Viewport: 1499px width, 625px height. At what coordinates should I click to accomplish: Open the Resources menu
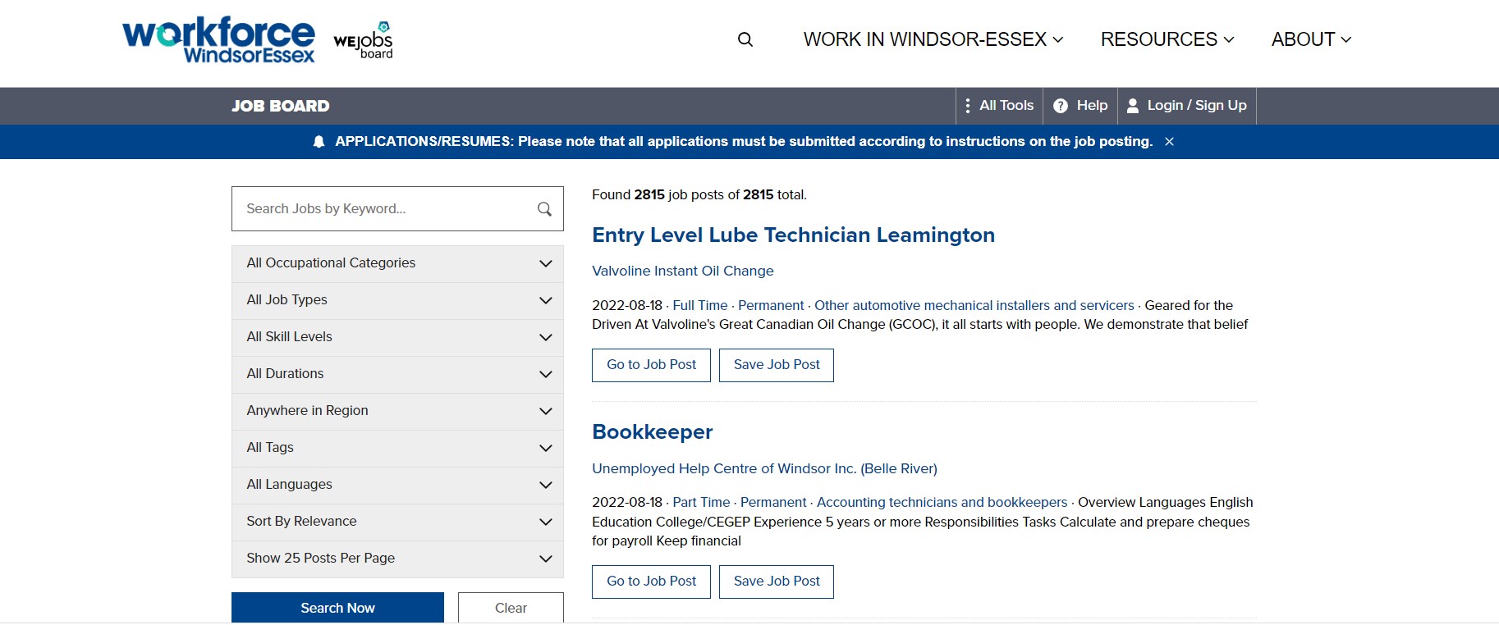(x=1167, y=39)
